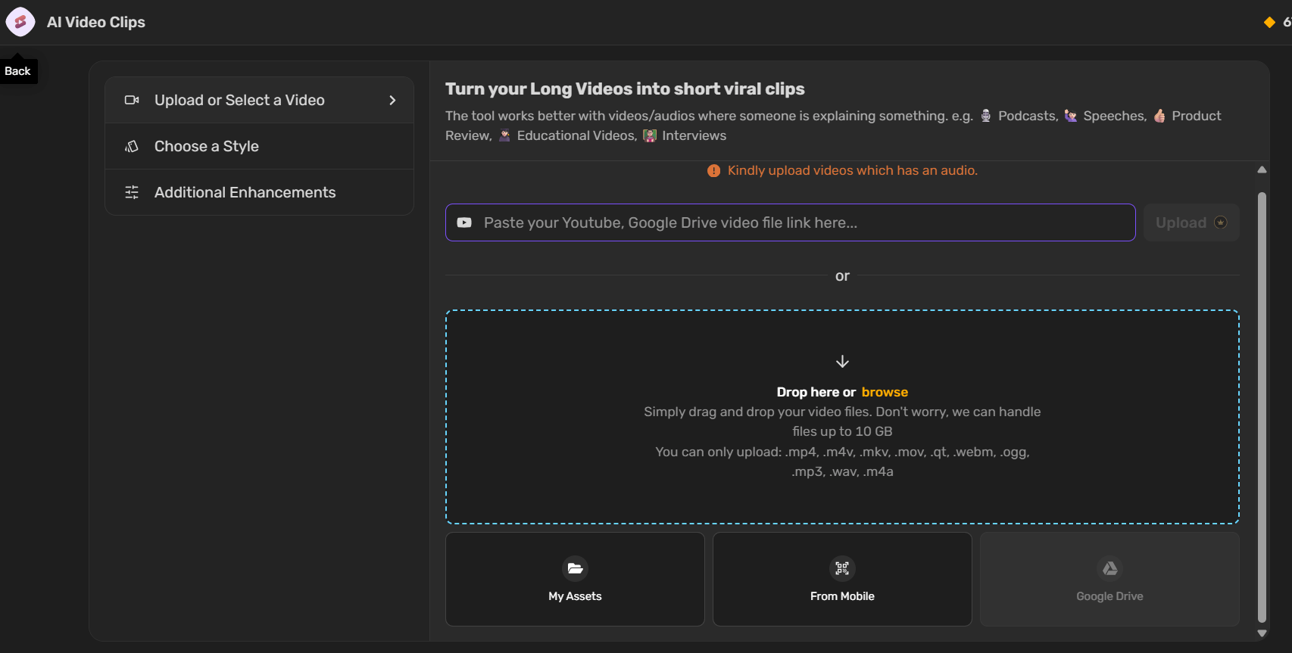Click the sliders icon beside Additional Enhancements
Screen dimensions: 1292x653
[132, 192]
